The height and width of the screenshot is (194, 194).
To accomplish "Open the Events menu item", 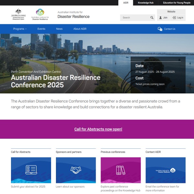I will [41, 29].
